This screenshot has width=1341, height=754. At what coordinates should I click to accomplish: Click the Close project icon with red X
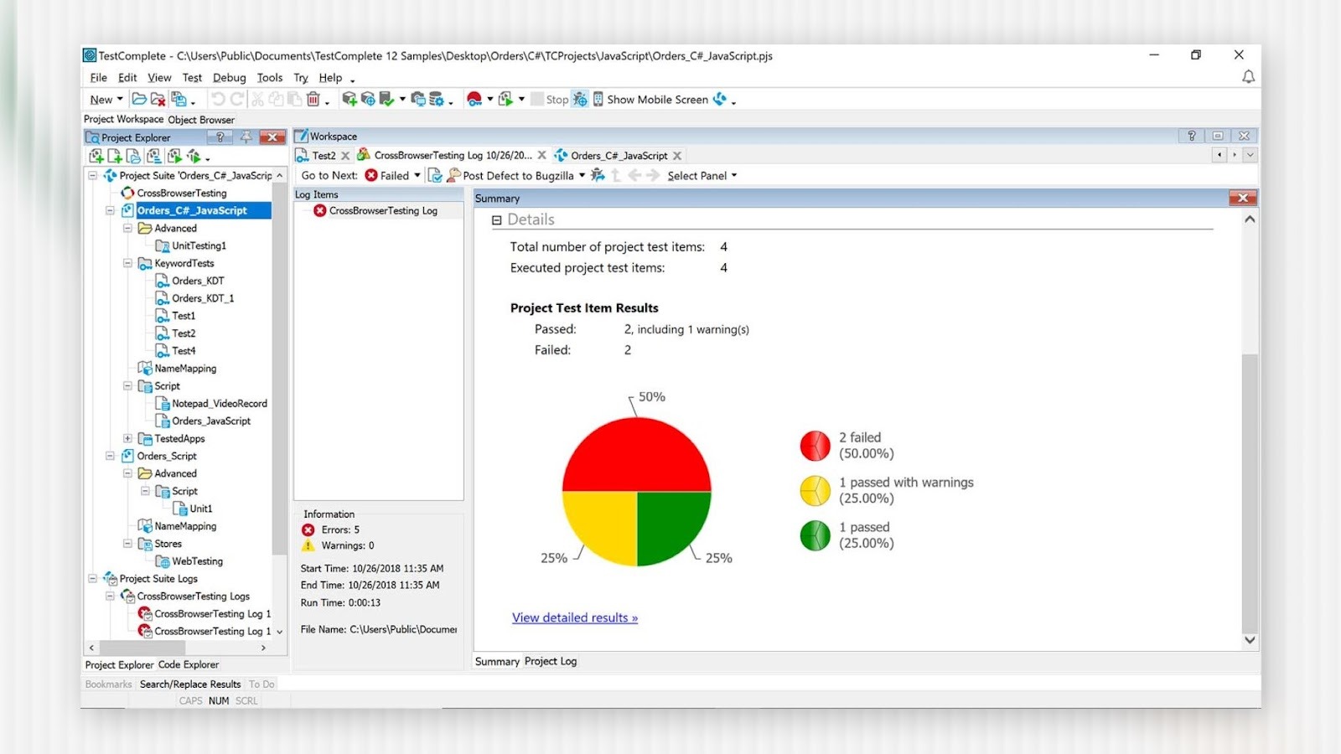pyautogui.click(x=158, y=99)
